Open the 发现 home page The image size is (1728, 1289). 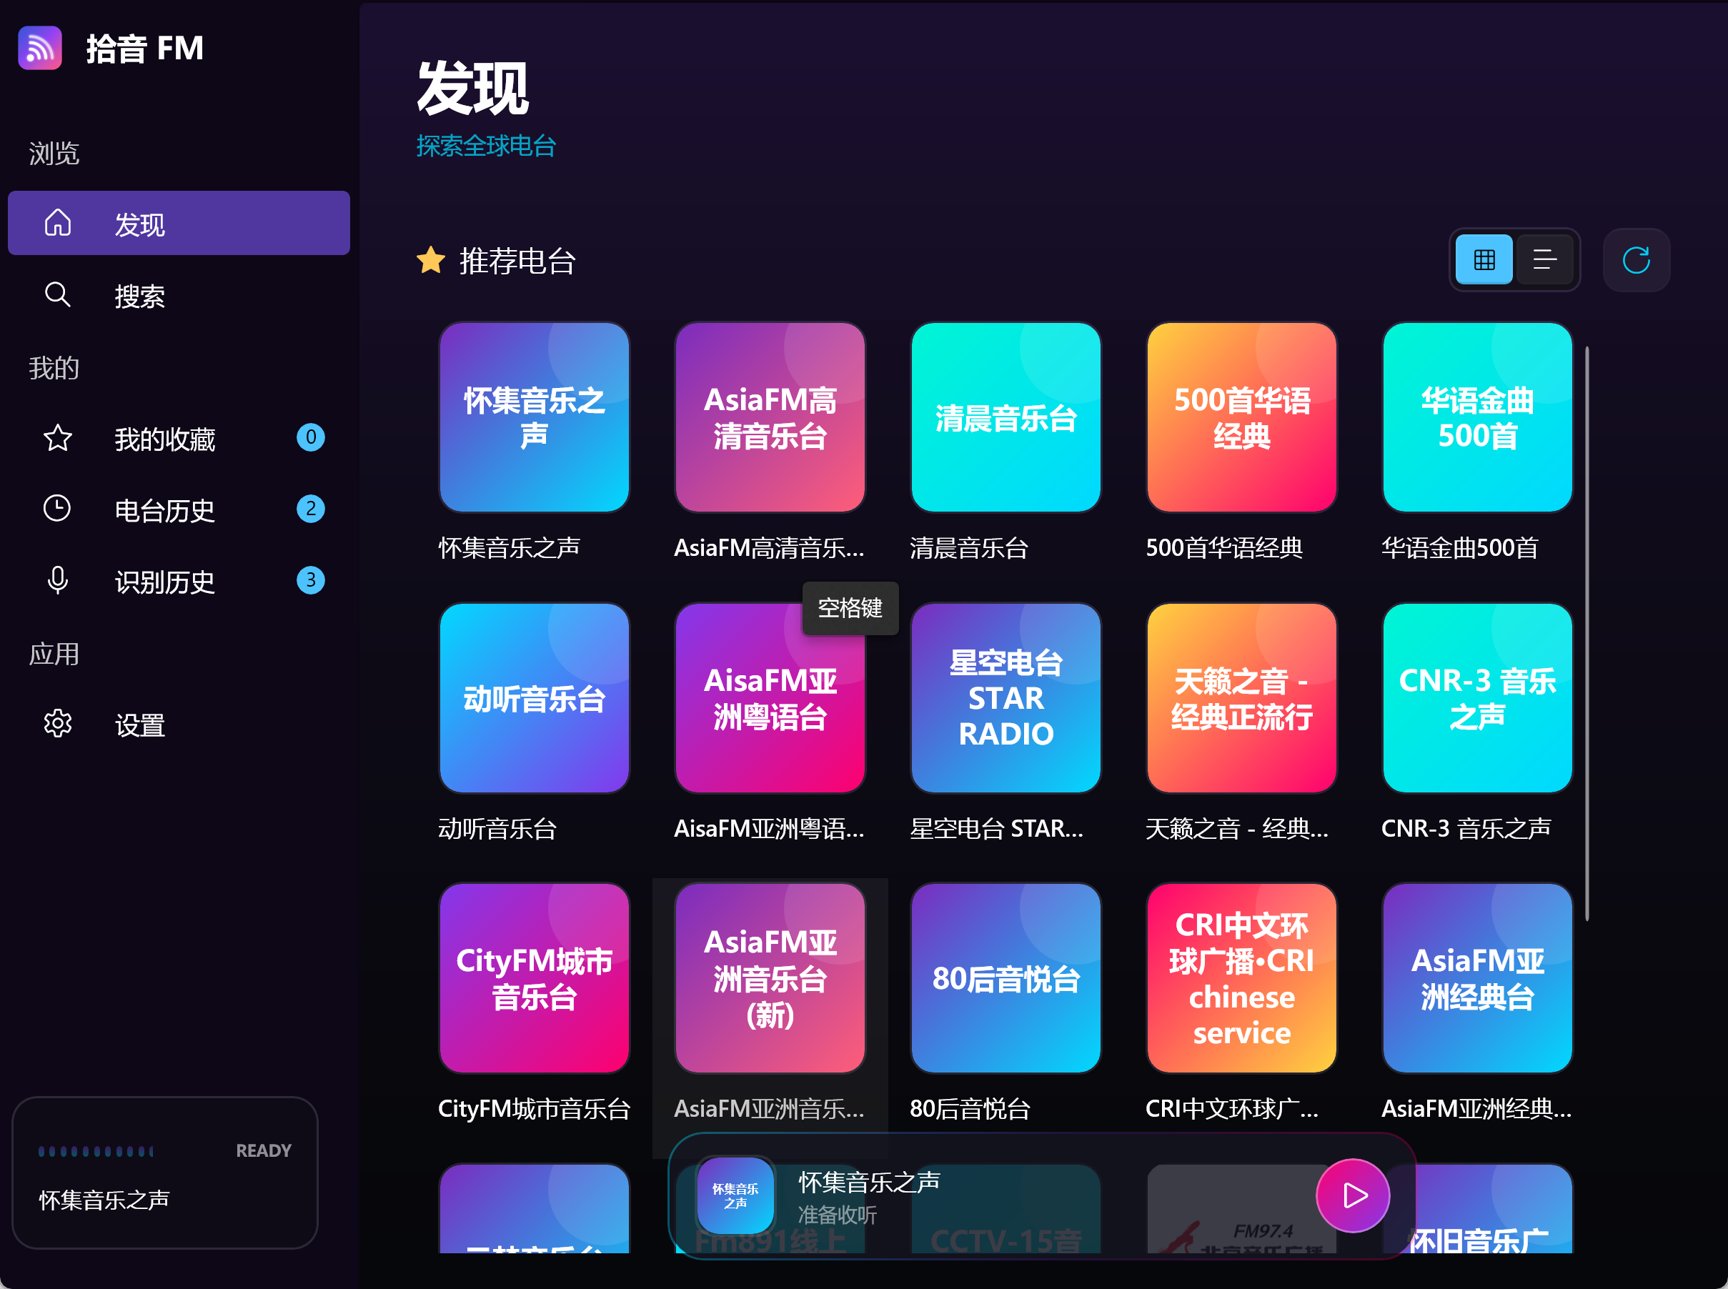179,223
